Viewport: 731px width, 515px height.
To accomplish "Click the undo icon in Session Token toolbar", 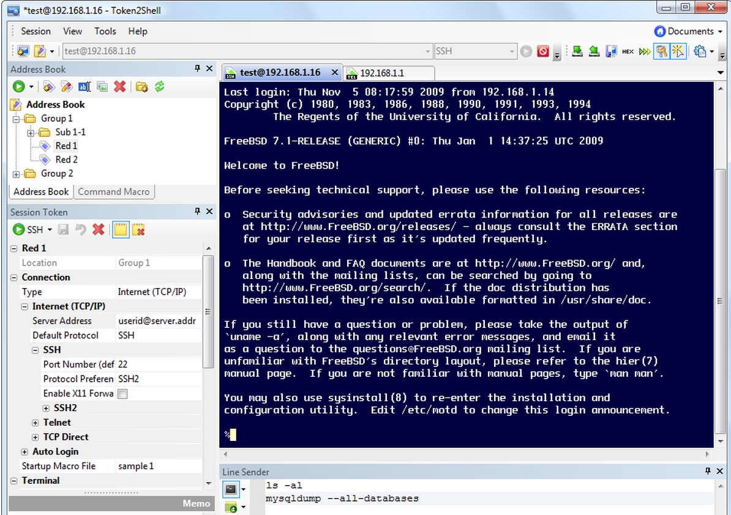I will (x=81, y=229).
